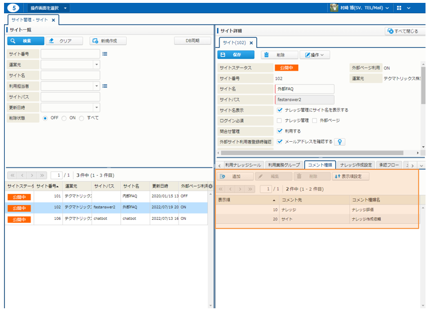Close the サイト(102) tab with X icon
This screenshot has height=314, width=433.
(x=252, y=42)
